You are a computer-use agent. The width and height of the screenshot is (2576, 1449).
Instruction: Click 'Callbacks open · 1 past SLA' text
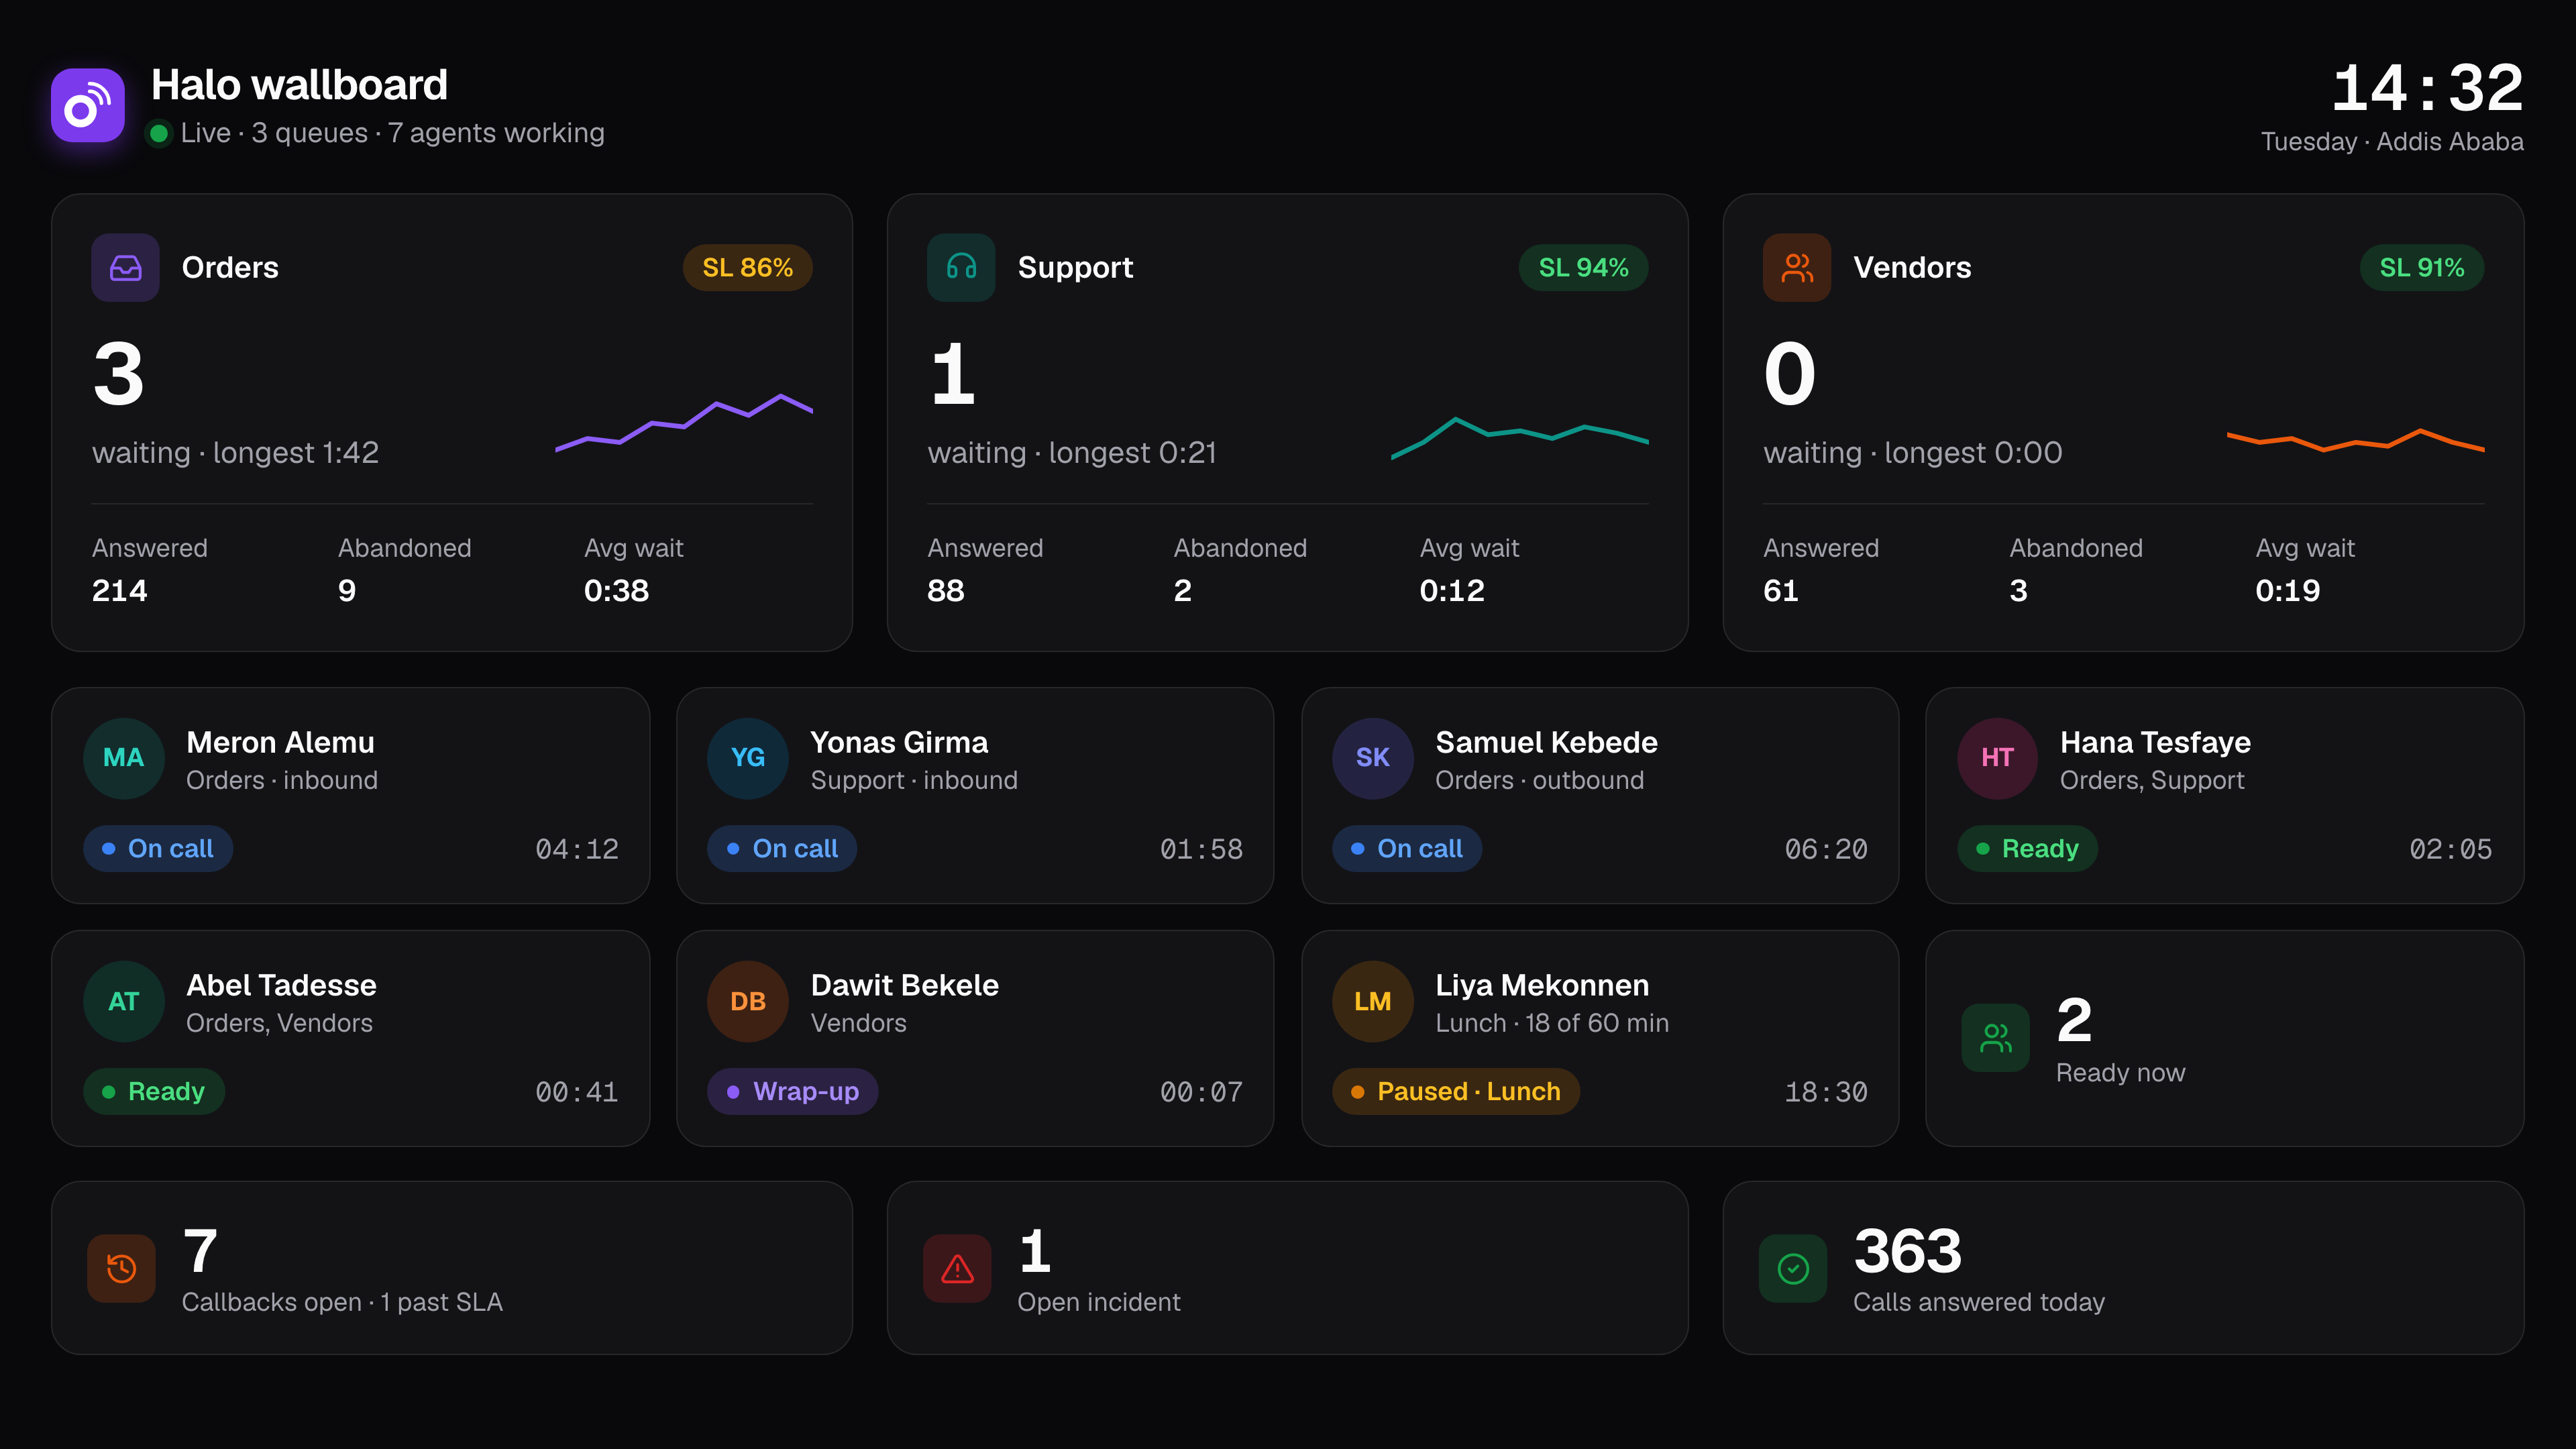click(342, 1302)
